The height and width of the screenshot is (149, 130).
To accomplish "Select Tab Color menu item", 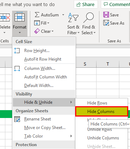I will click(x=44, y=136).
